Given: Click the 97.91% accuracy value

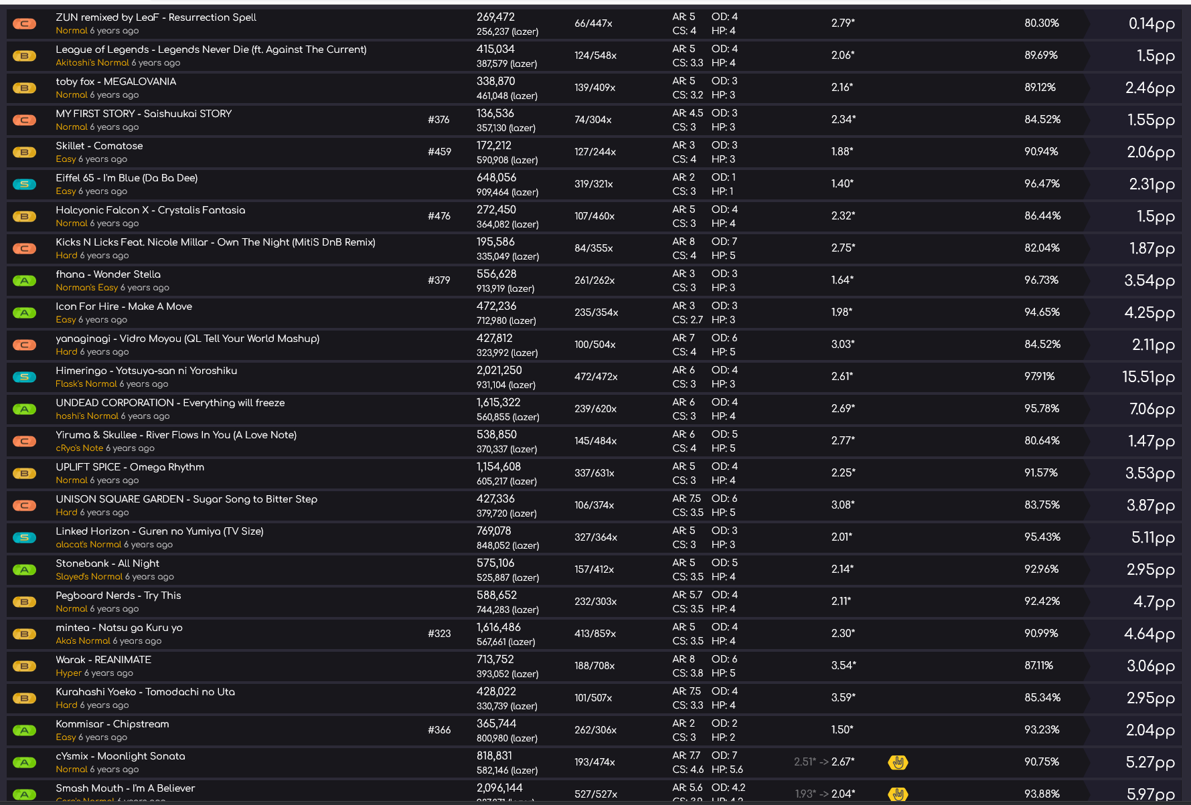Looking at the screenshot, I should [x=1040, y=377].
